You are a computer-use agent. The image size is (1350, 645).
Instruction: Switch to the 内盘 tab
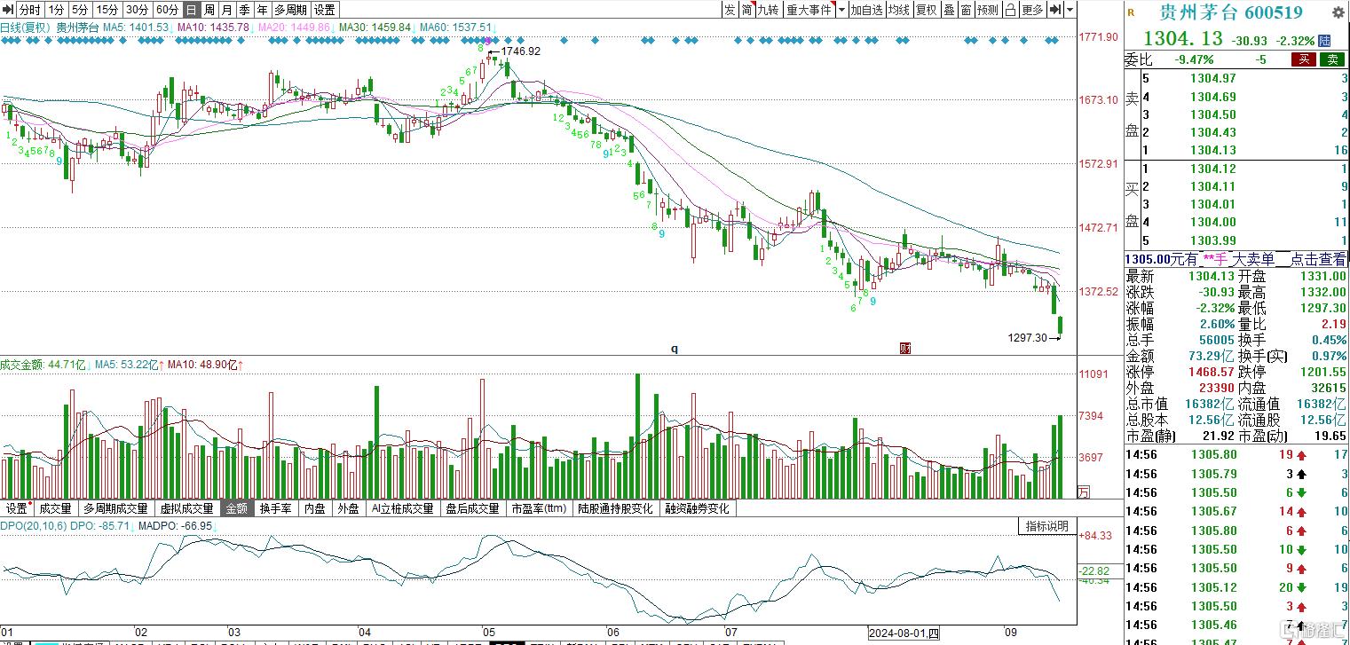314,509
